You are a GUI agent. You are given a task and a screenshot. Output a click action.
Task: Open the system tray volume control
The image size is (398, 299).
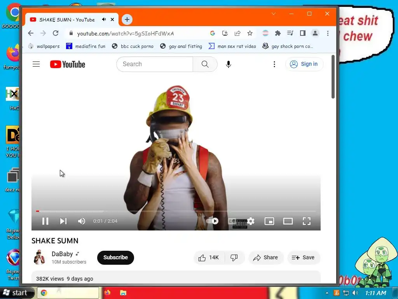point(355,293)
